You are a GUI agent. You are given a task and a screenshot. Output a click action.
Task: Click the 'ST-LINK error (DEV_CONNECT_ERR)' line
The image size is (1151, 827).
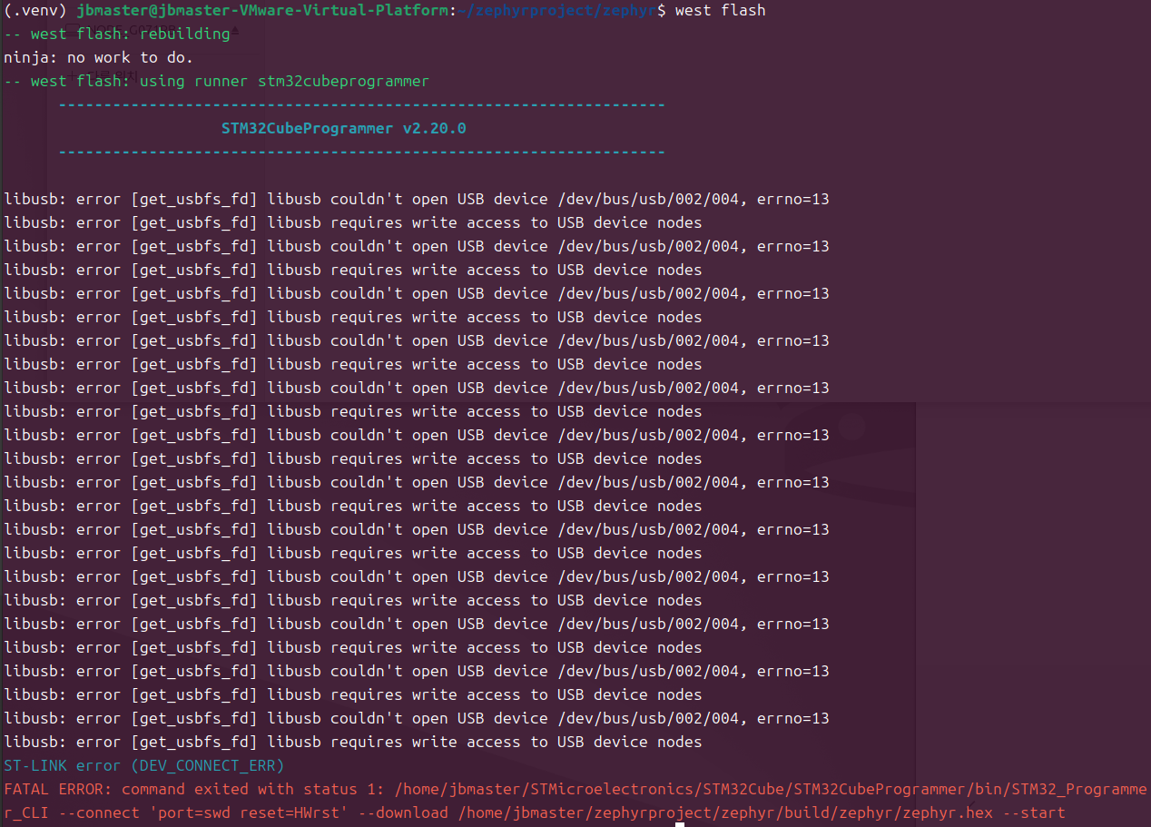(144, 766)
